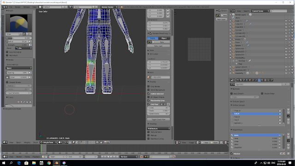Select the Thigh_R vertex group
This screenshot has width=295, height=166.
tap(256, 111)
